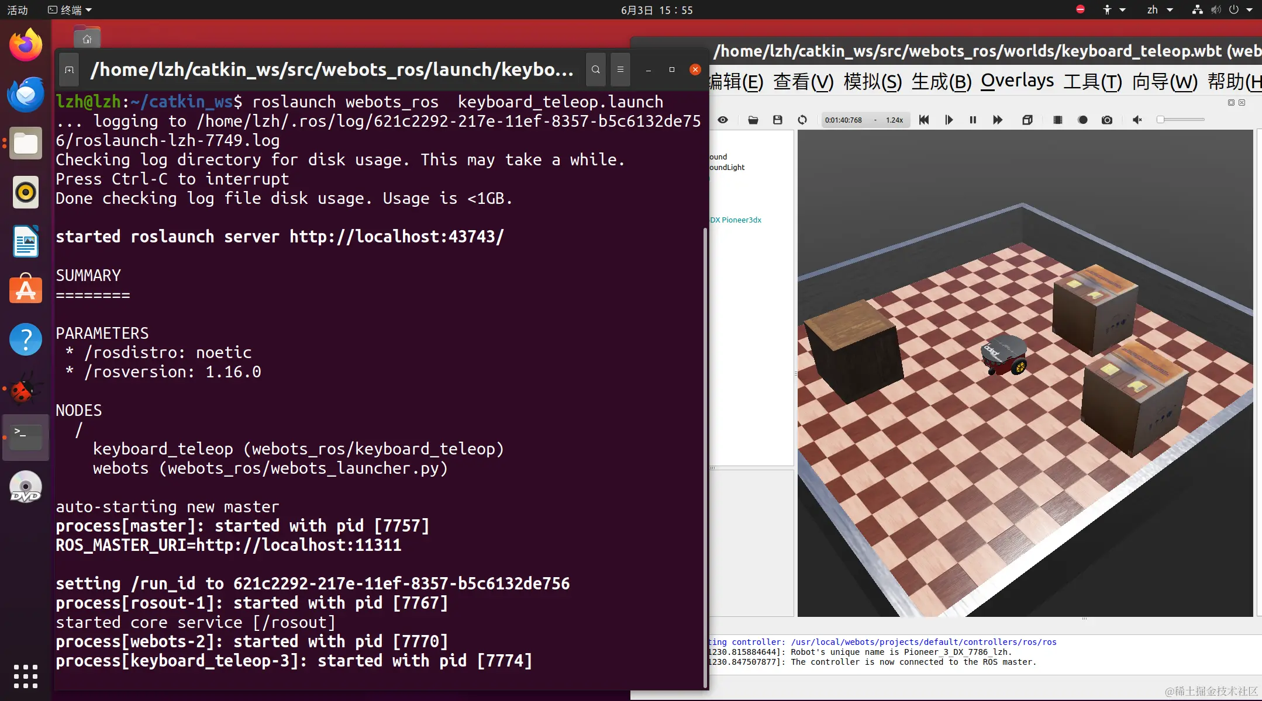Open the Overlays menu
This screenshot has height=701, width=1262.
(x=1017, y=81)
